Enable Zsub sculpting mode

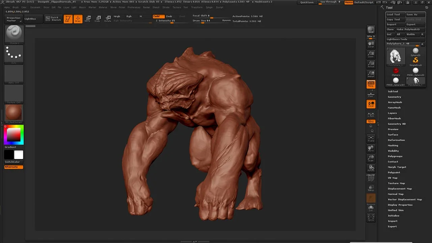[169, 16]
